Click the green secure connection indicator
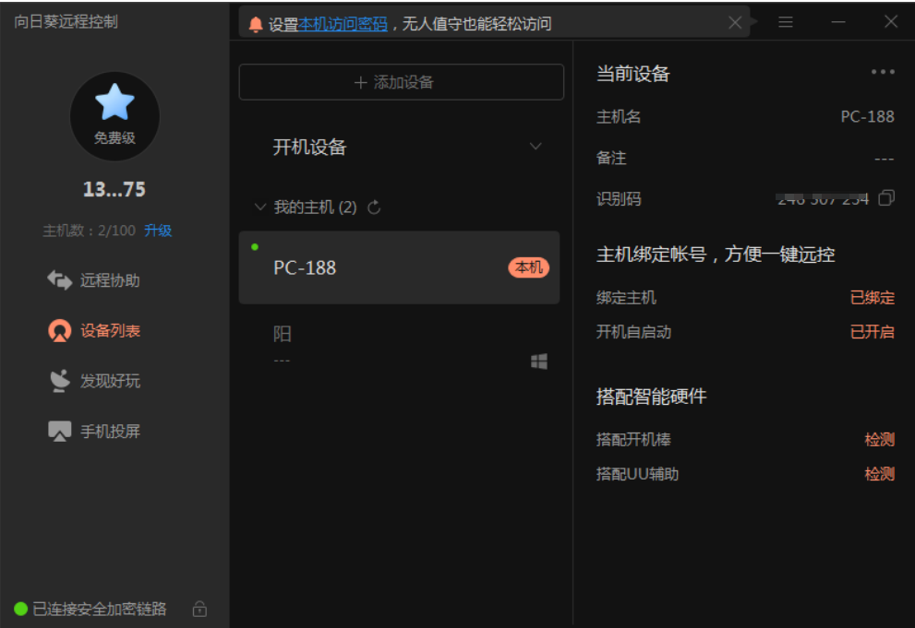 click(21, 609)
